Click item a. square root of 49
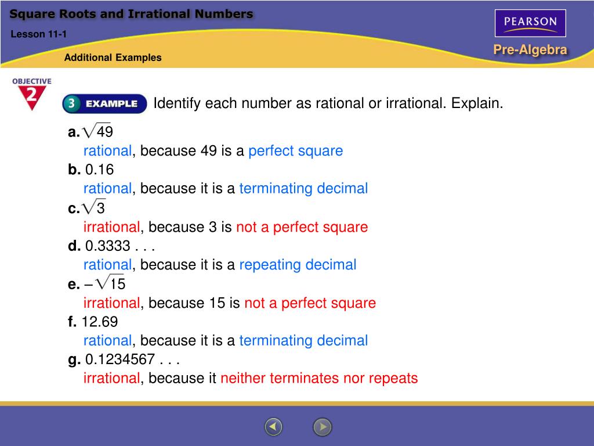Screen dimensions: 594x446 coord(90,131)
